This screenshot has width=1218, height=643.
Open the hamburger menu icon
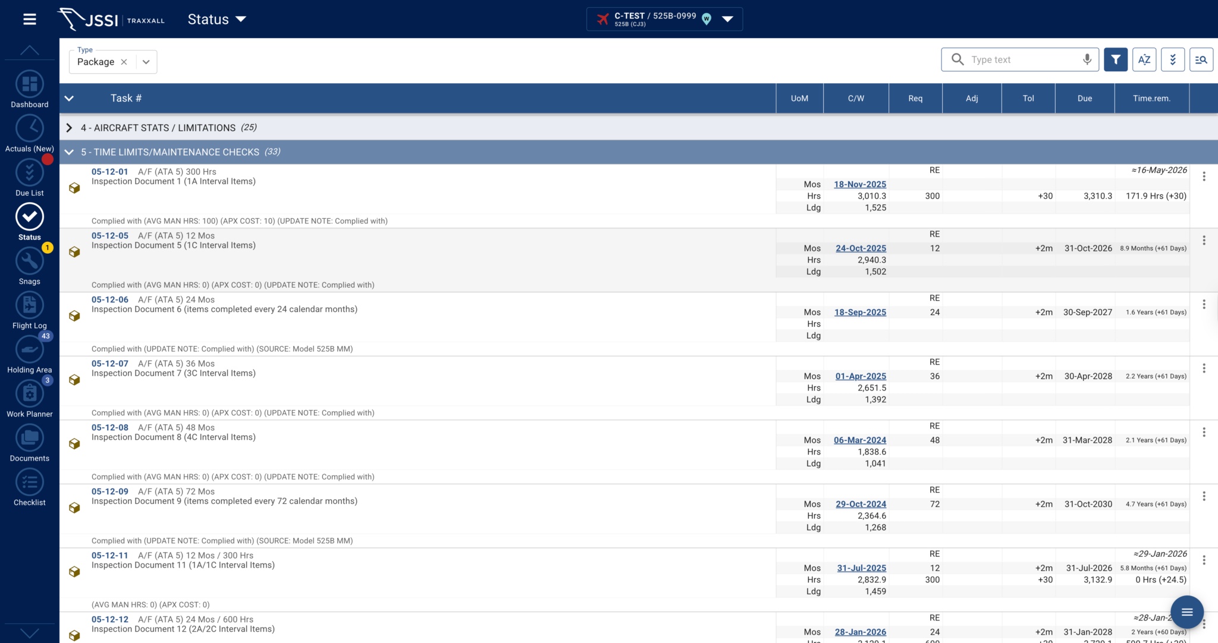(29, 20)
